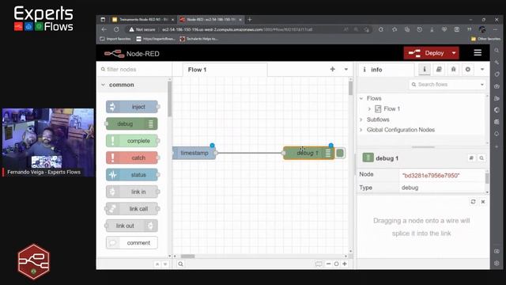Screen dimensions: 506x285
Task: Expand Global Configuration Nodes section
Action: coord(361,130)
